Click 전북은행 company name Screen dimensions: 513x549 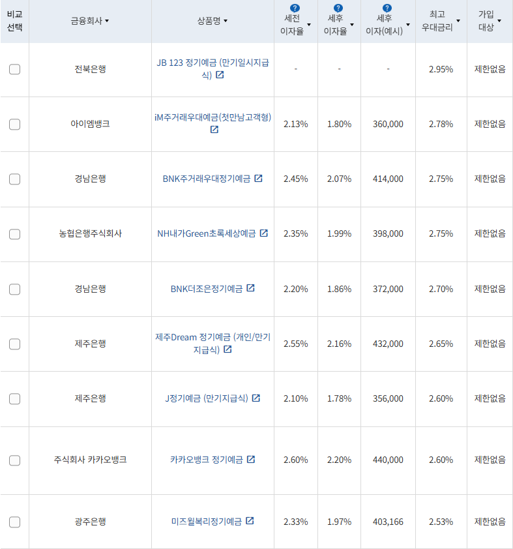[91, 69]
